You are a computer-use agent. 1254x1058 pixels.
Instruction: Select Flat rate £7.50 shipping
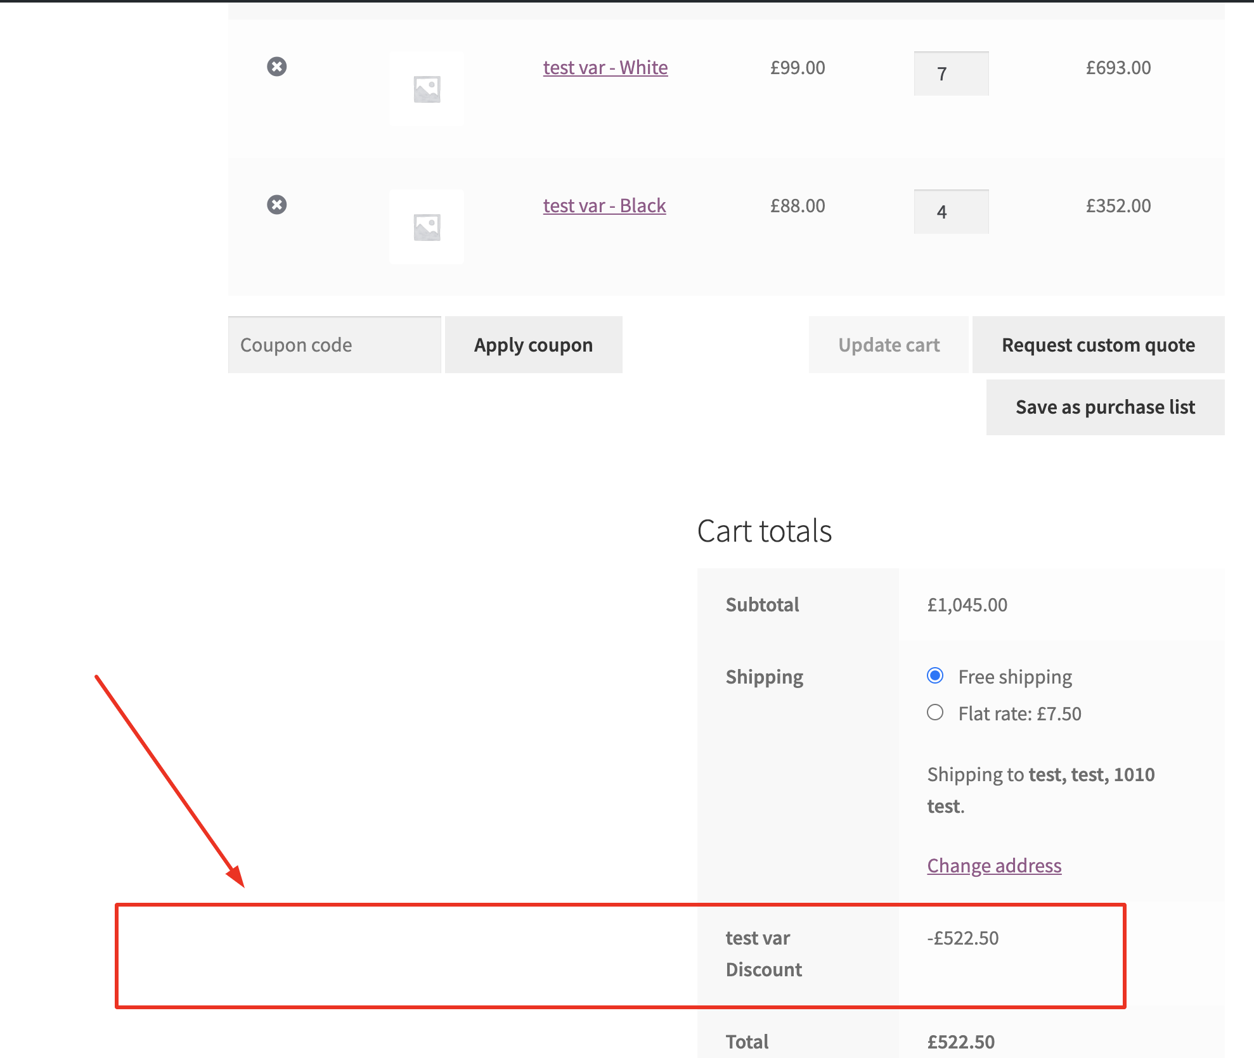[x=935, y=712]
